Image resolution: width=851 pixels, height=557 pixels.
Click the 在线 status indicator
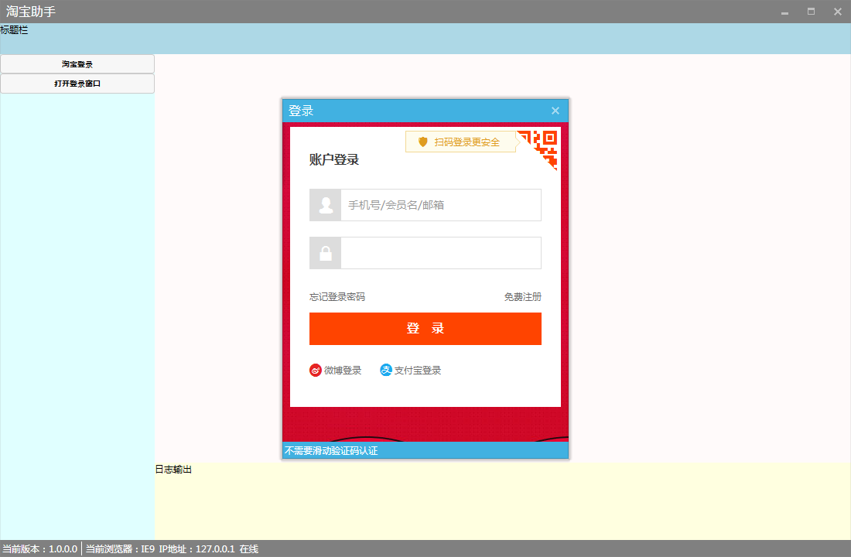(x=248, y=548)
